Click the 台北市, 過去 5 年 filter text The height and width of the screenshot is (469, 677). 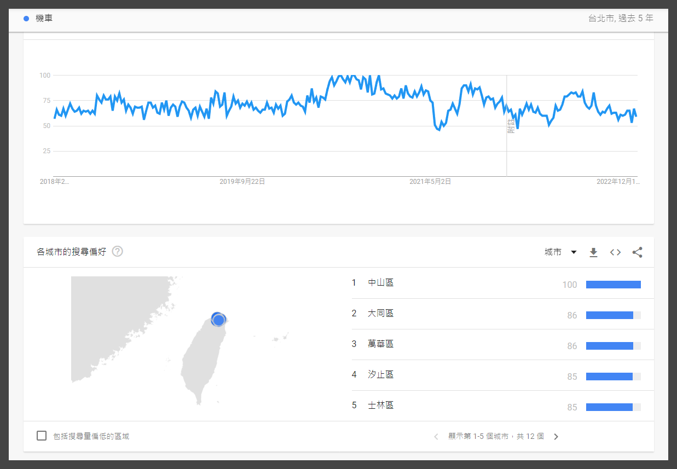(621, 18)
